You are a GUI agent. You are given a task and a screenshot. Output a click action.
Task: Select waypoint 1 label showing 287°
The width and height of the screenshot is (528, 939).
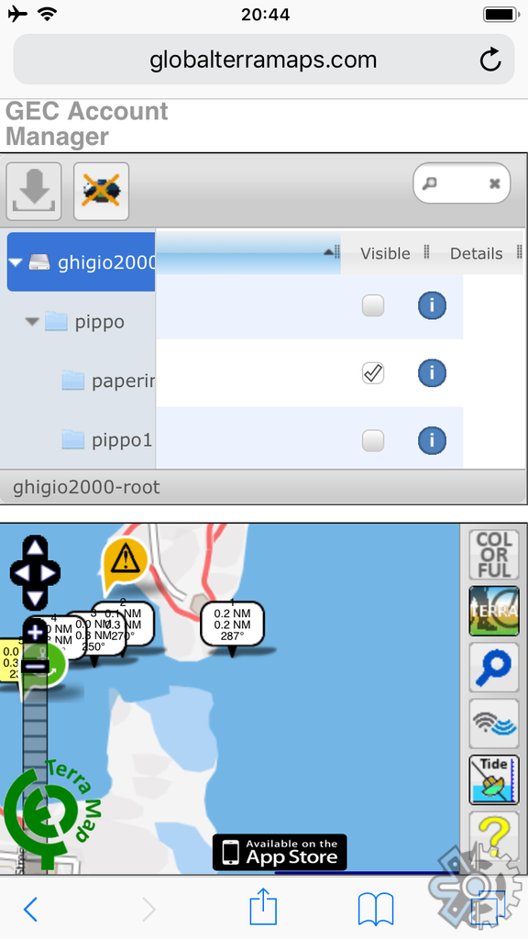coord(232,625)
